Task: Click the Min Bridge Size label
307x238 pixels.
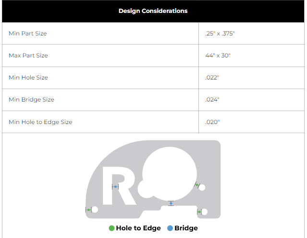Action: coord(31,100)
